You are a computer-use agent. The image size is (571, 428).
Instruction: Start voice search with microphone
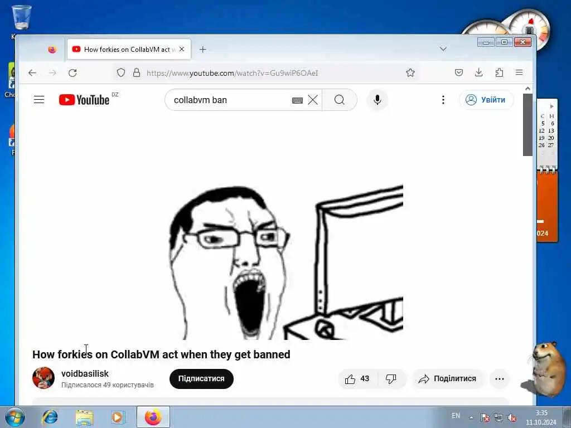click(378, 100)
